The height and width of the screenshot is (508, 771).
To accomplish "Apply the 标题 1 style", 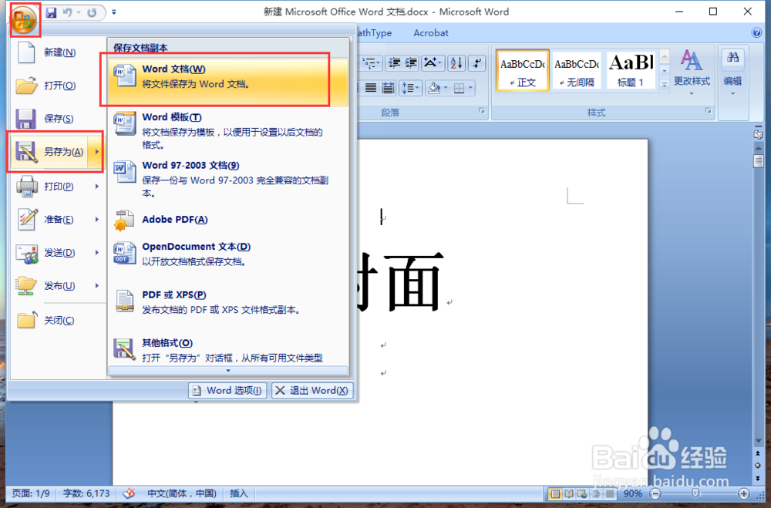I will 631,70.
